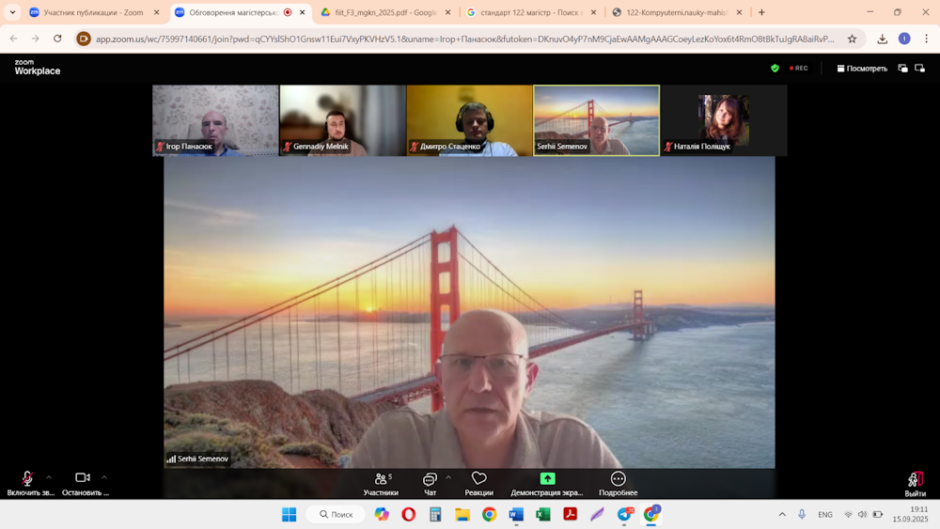Switch to стандарт 122 магістр search tab
This screenshot has width=940, height=529.
pos(530,12)
